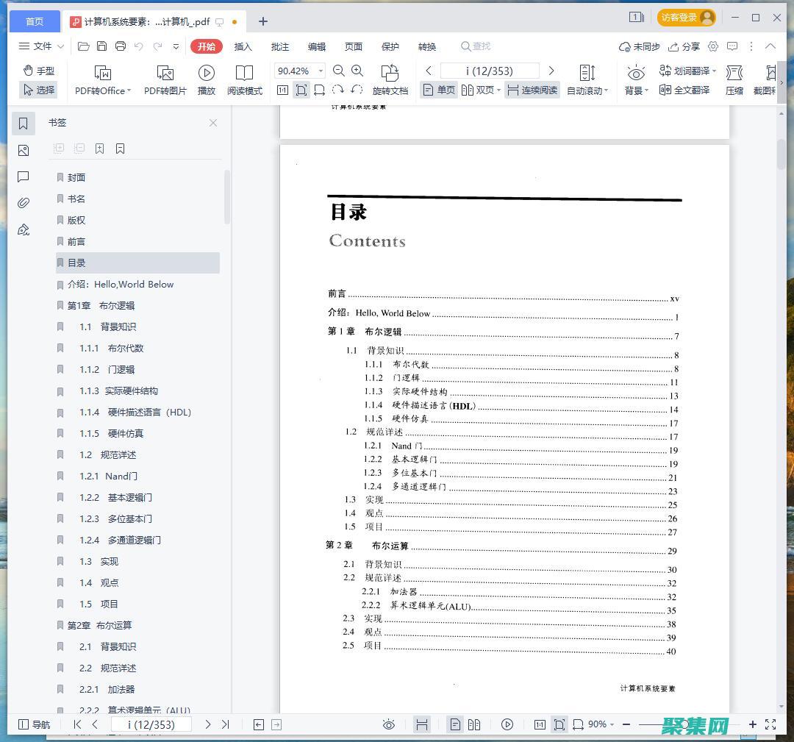Click the page number input showing i (12/353)
The height and width of the screenshot is (742, 794).
pyautogui.click(x=490, y=71)
